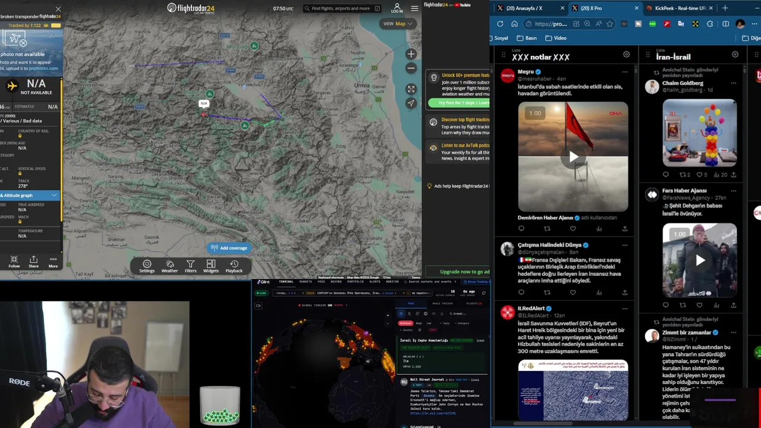Image resolution: width=761 pixels, height=428 pixels.
Task: Open Chaim Goldberg profile name
Action: pyautogui.click(x=683, y=83)
